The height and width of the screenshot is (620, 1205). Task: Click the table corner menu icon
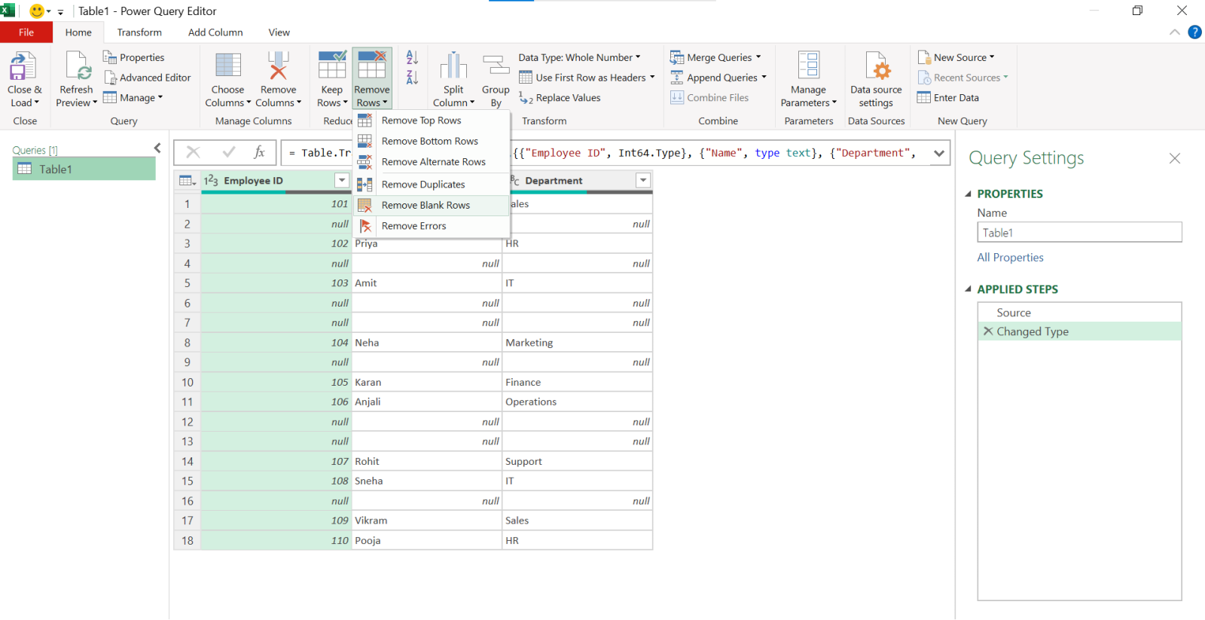[187, 181]
